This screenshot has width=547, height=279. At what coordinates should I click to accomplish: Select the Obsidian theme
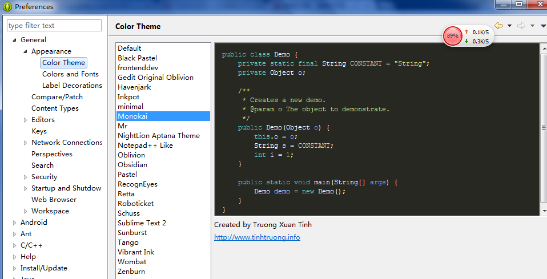pos(163,165)
